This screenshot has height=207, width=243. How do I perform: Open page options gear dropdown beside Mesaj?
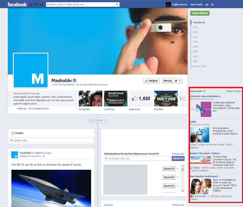178,81
